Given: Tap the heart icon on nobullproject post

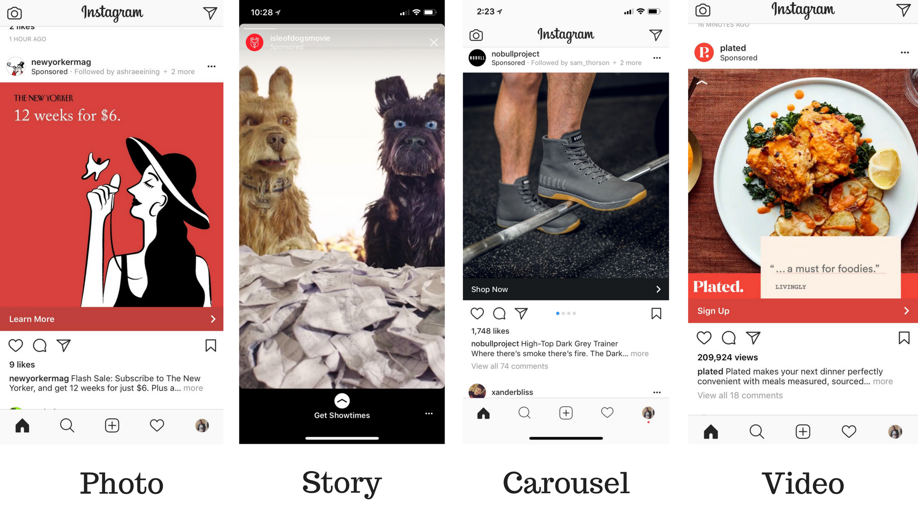Looking at the screenshot, I should pyautogui.click(x=477, y=314).
